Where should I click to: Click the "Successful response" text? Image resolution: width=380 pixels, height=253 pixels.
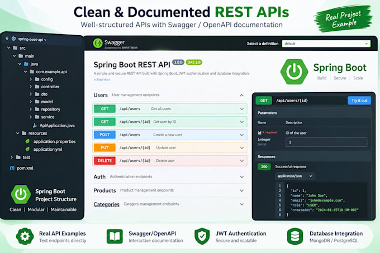291,166
